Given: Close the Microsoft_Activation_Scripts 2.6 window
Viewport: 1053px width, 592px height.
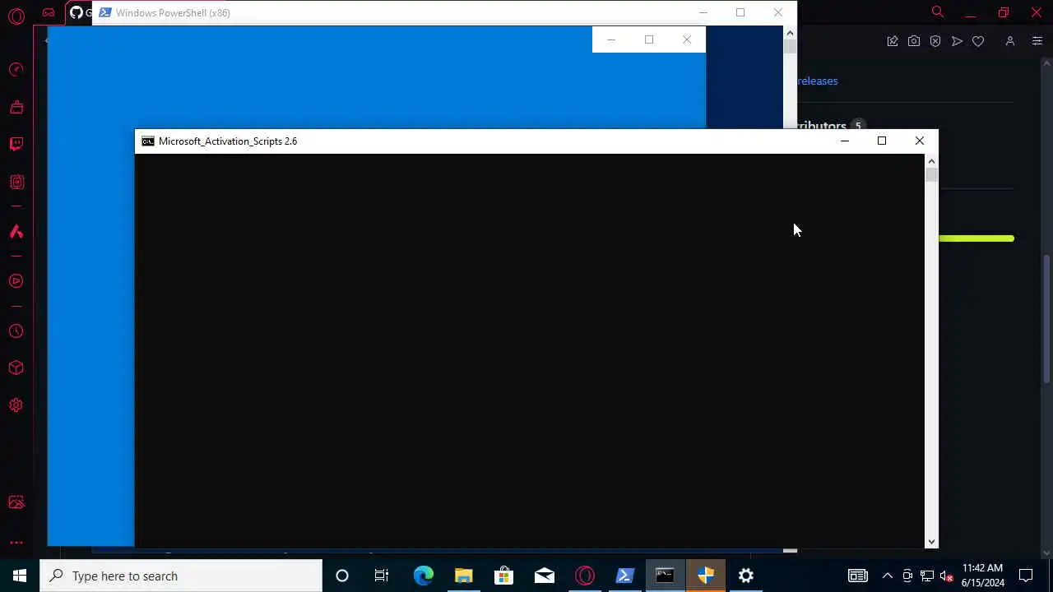Looking at the screenshot, I should 920,141.
